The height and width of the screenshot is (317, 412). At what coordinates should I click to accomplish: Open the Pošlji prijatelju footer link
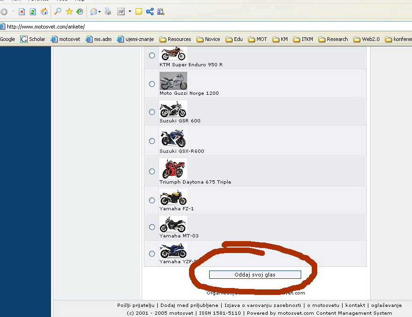click(x=136, y=305)
